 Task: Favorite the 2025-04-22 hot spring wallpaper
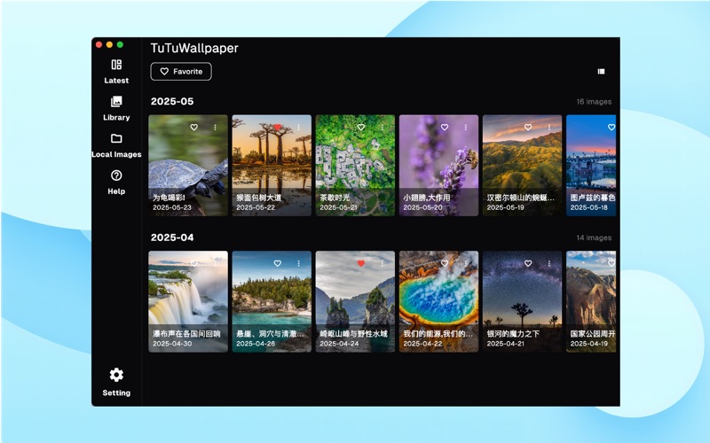(x=445, y=263)
